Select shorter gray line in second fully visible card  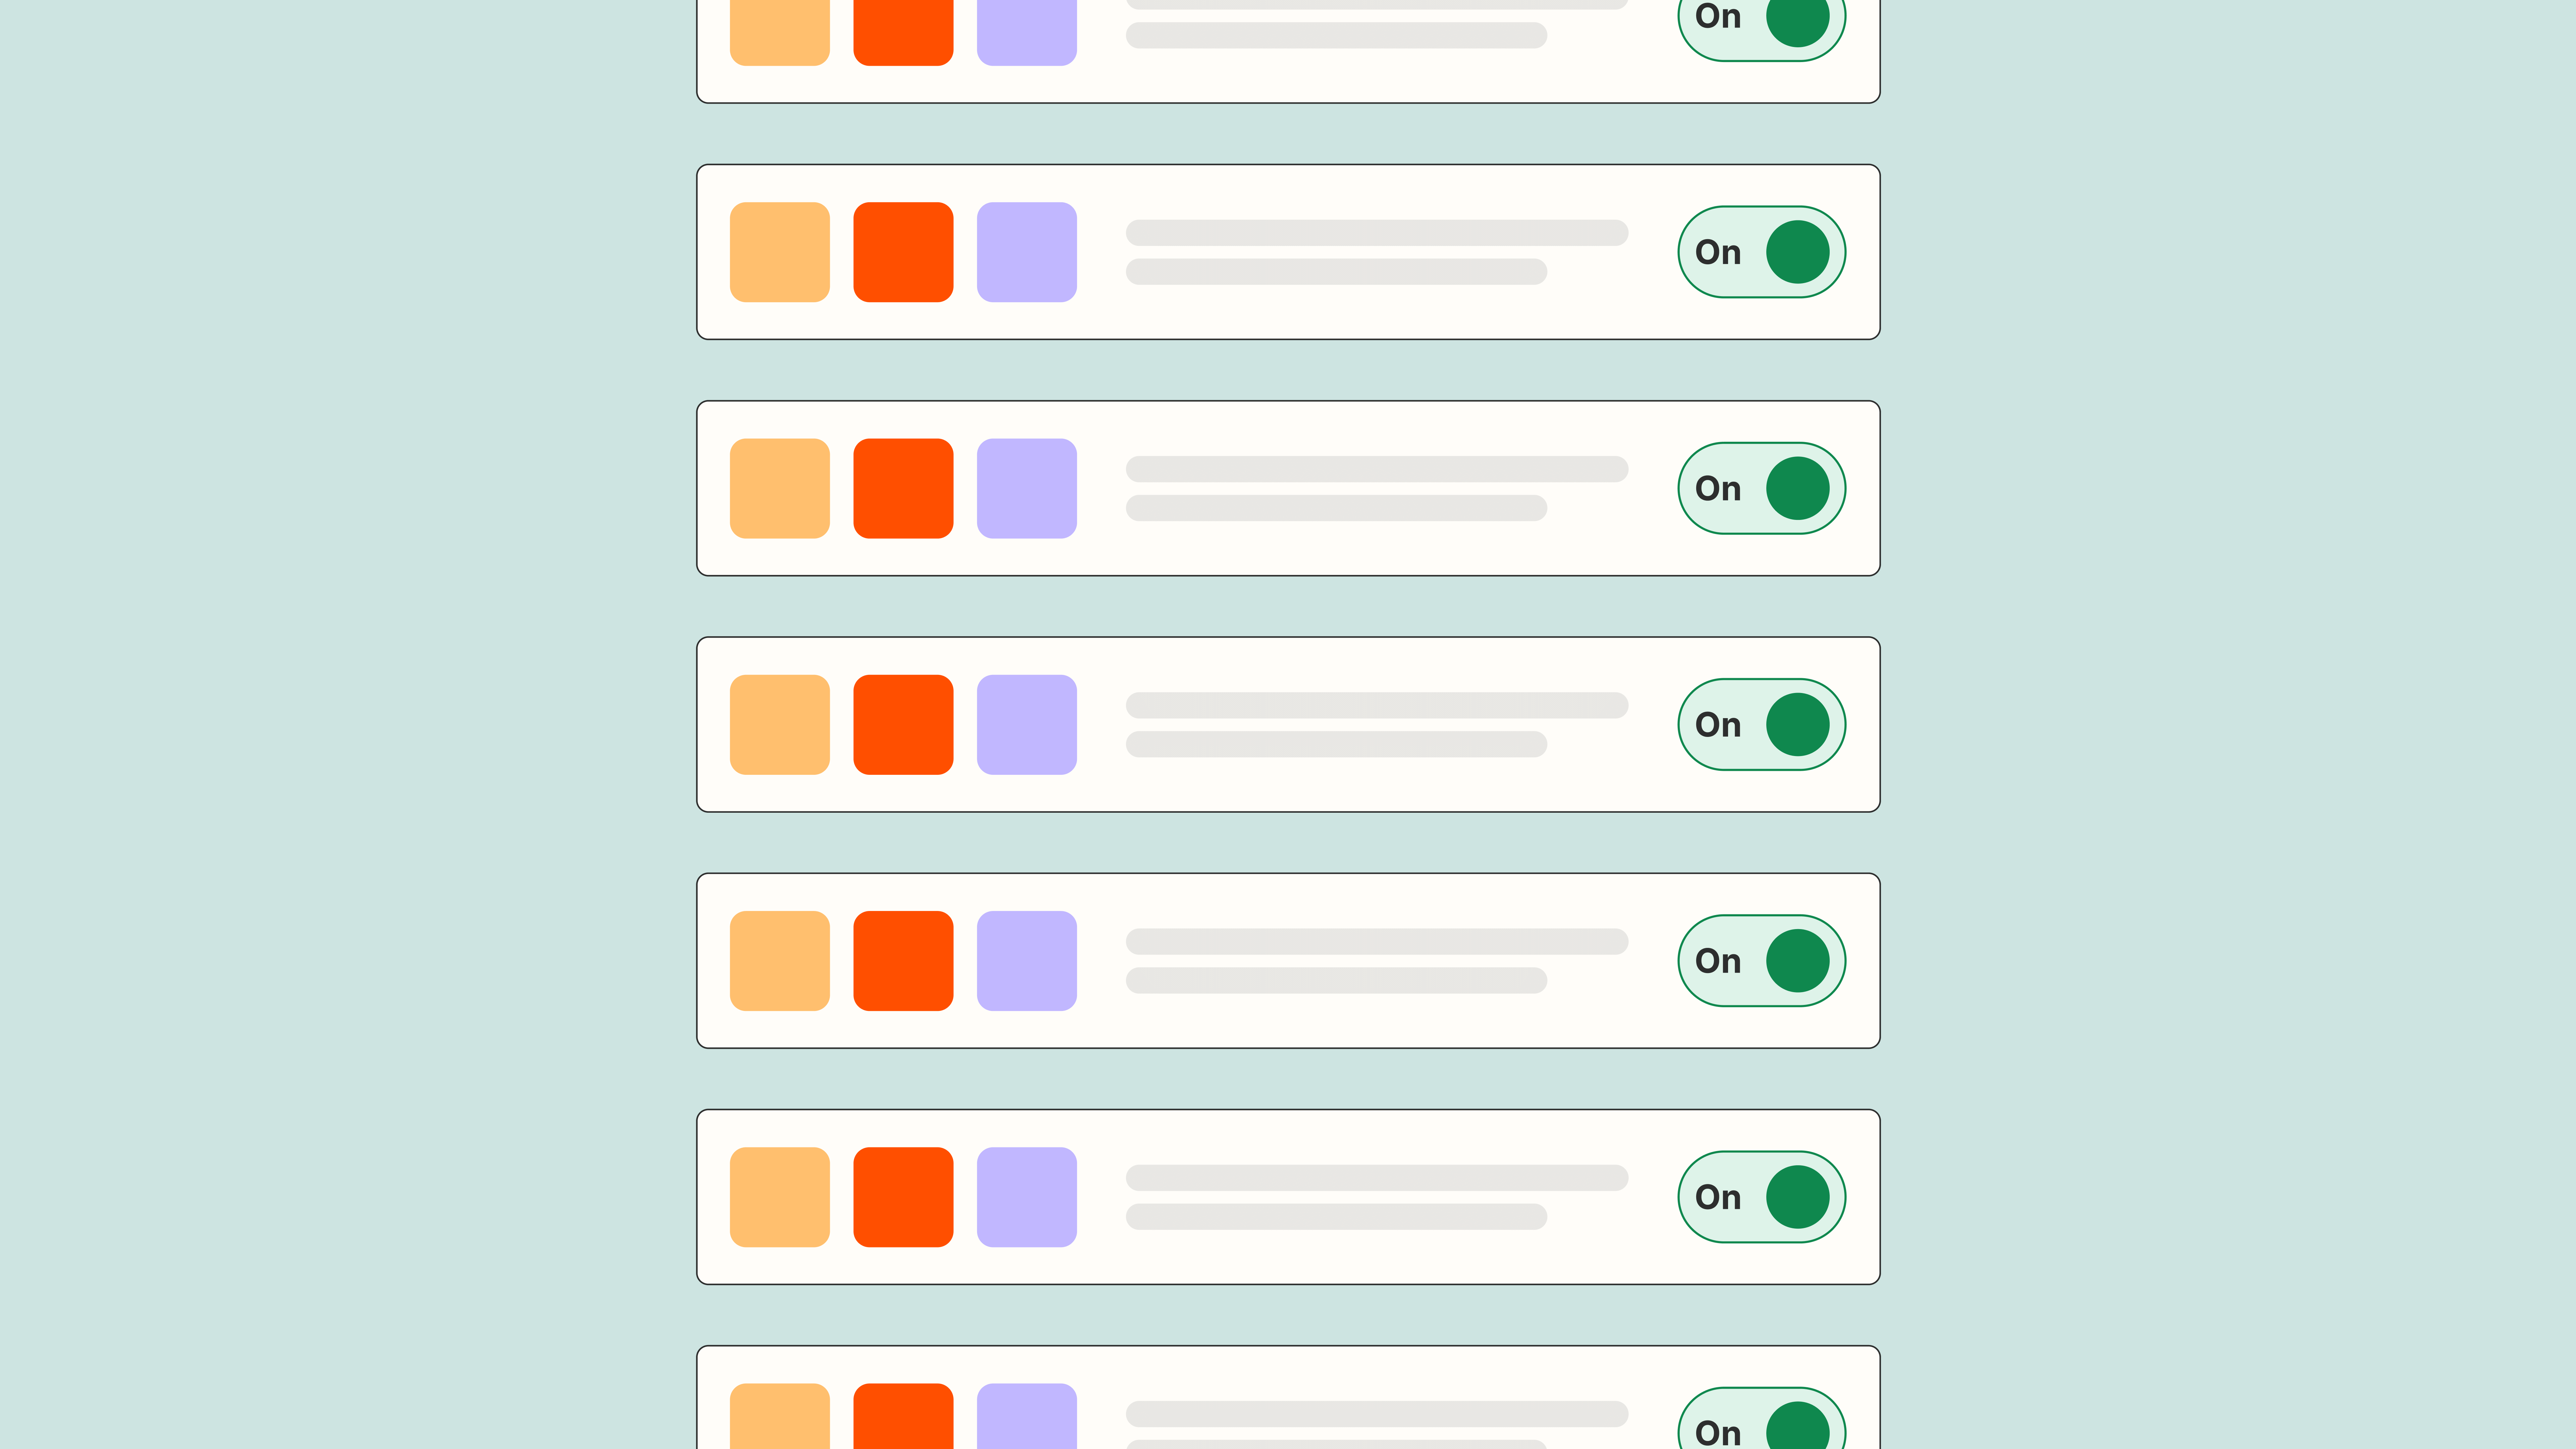[x=1336, y=508]
